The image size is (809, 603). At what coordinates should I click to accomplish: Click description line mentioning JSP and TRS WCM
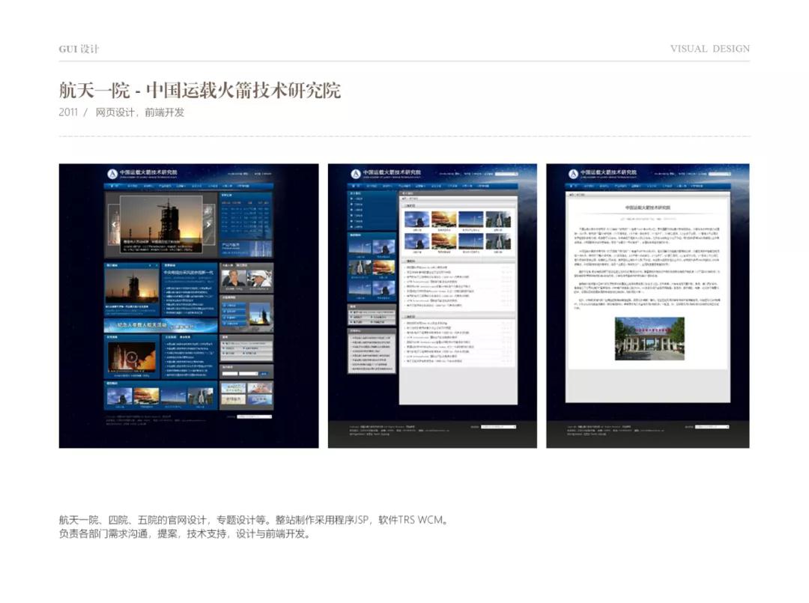pyautogui.click(x=253, y=520)
